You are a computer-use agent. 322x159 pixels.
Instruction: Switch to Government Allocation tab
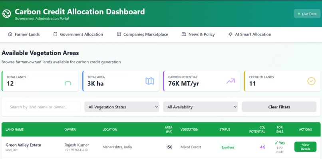[x=78, y=34]
